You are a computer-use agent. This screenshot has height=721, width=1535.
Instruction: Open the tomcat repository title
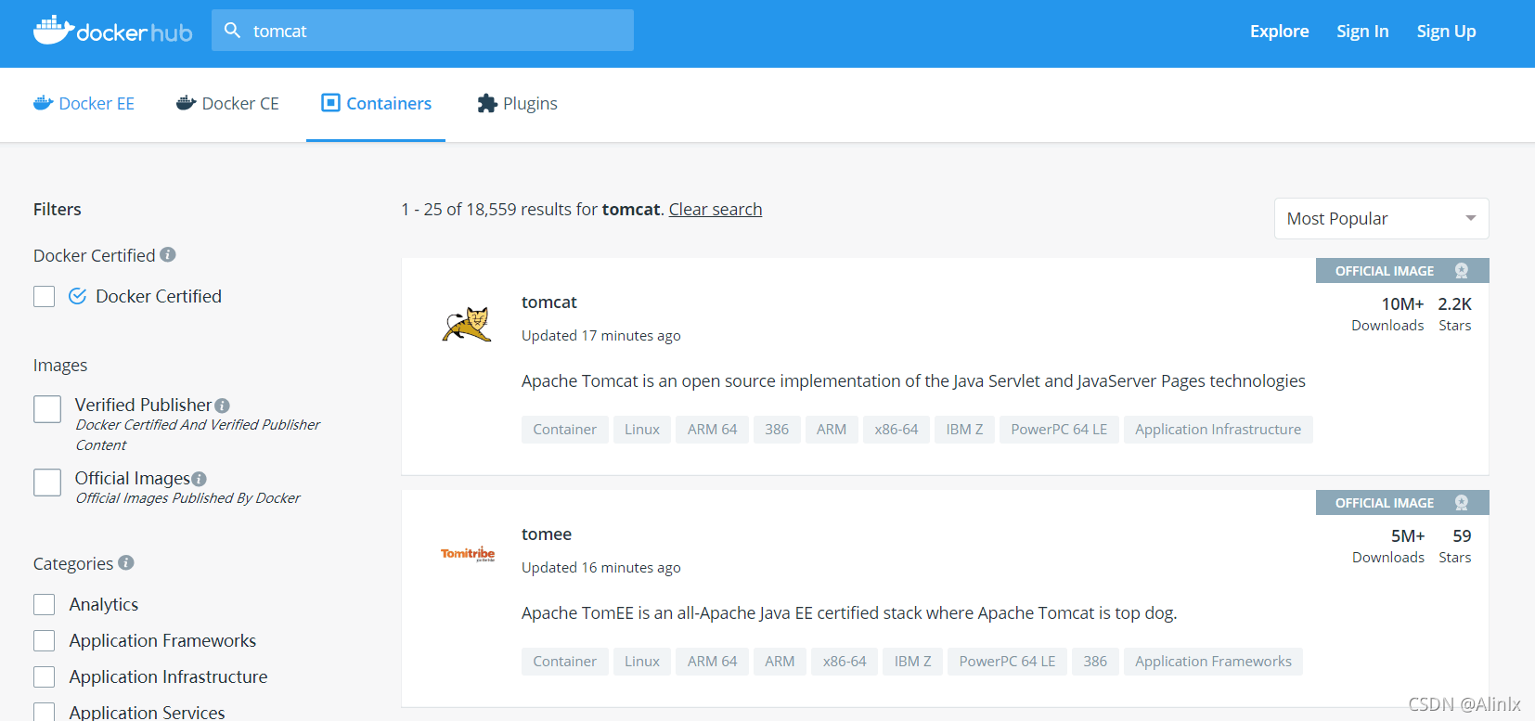(x=549, y=302)
